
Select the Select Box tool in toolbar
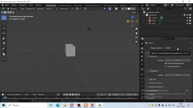tap(4, 18)
